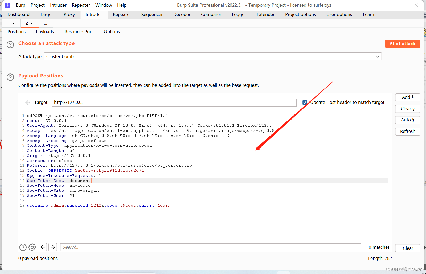
Task: Open the Window menu
Action: coord(104,5)
